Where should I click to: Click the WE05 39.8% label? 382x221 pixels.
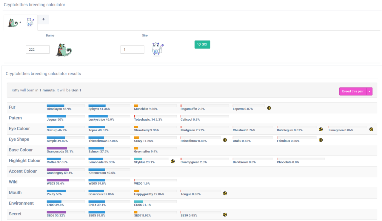click(x=97, y=183)
